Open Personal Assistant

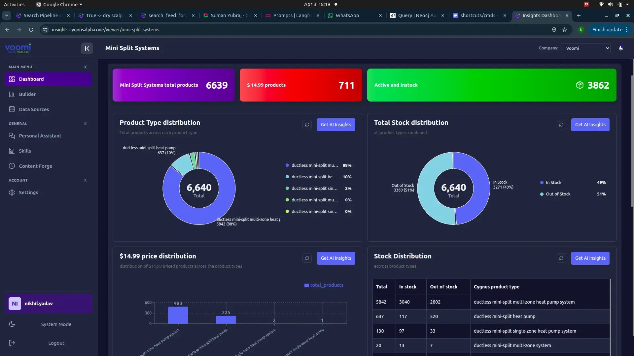click(x=49, y=136)
